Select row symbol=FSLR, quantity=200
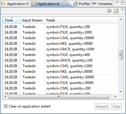Screen dimensions: 126x114 [60, 27]
